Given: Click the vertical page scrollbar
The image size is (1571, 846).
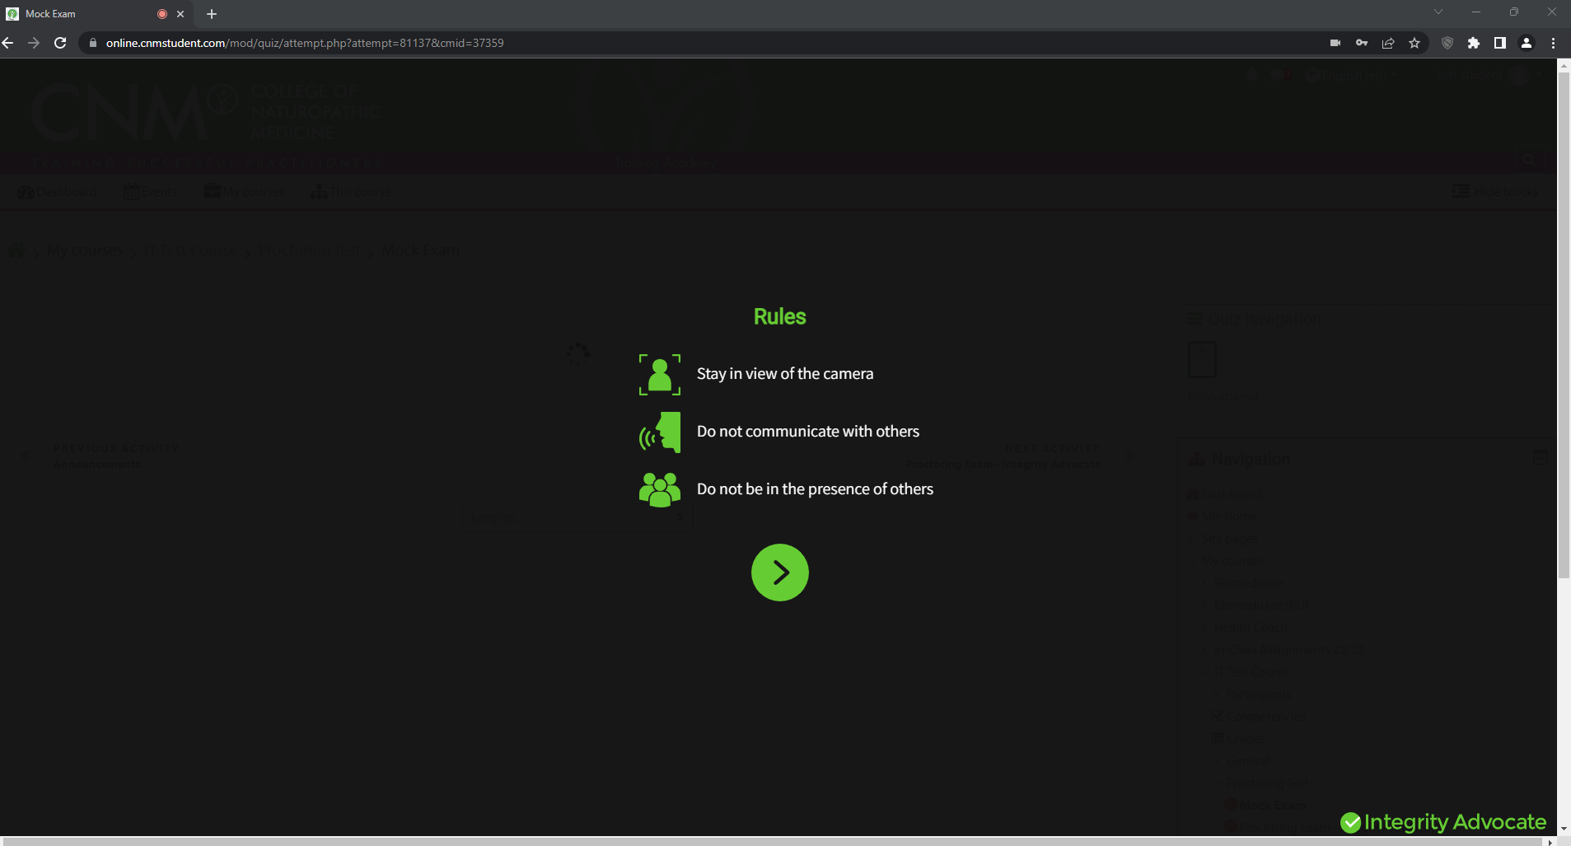Looking at the screenshot, I should coord(1564,325).
